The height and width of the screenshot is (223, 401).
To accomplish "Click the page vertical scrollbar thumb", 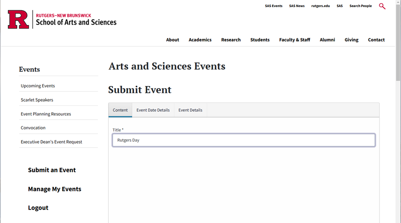I will click(x=398, y=42).
